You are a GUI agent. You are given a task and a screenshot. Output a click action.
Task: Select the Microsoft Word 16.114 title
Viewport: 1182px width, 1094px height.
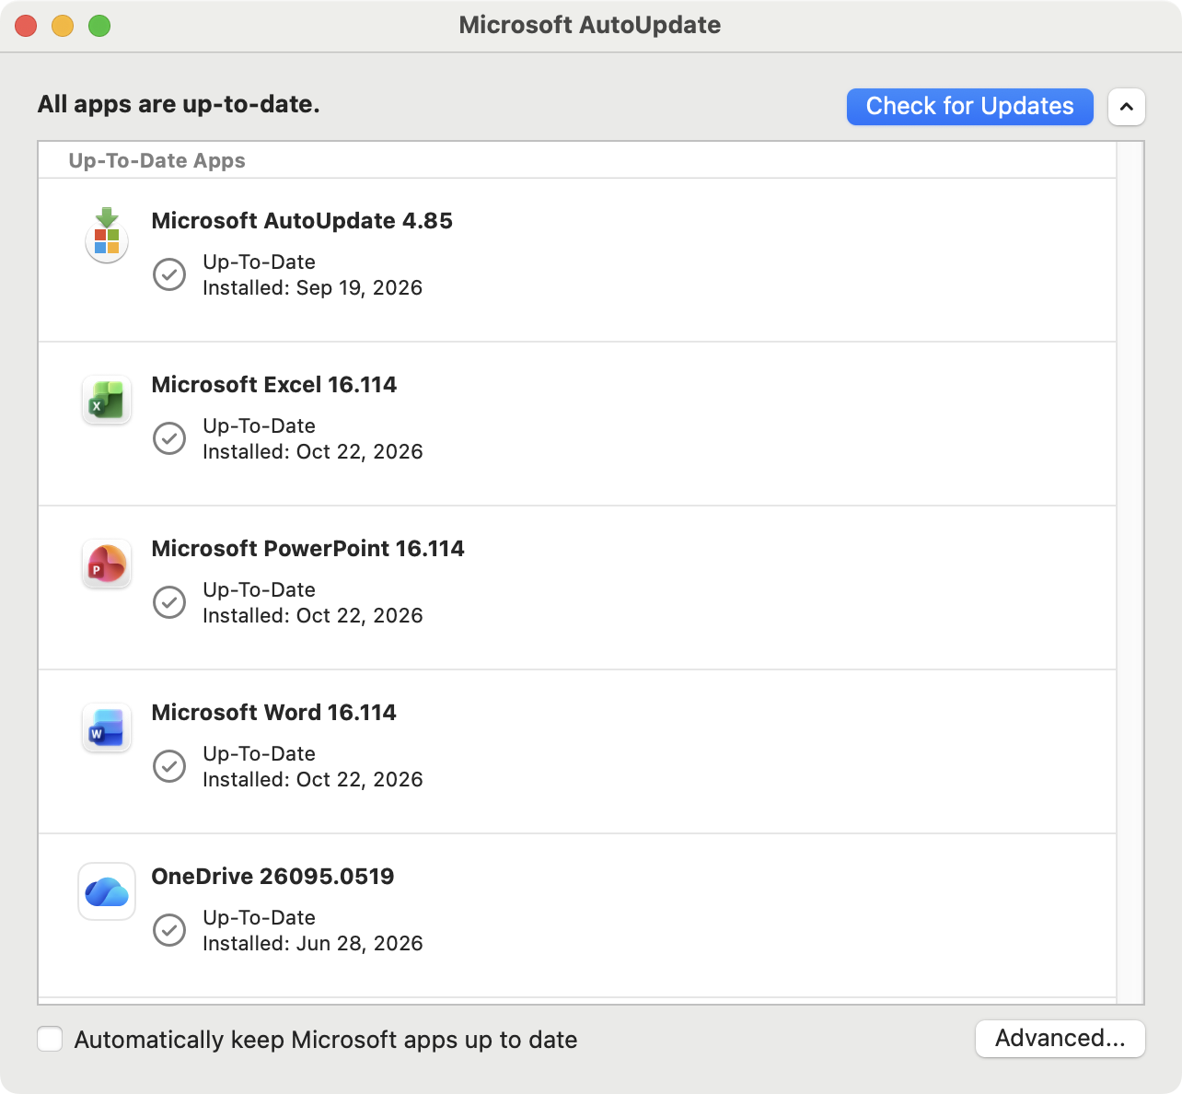pos(273,713)
